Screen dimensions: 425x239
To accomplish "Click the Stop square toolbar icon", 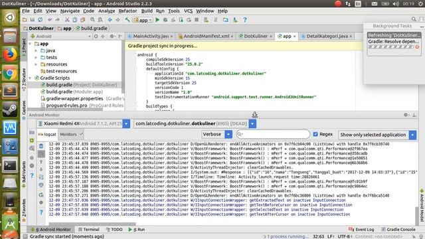I will coord(197,20).
